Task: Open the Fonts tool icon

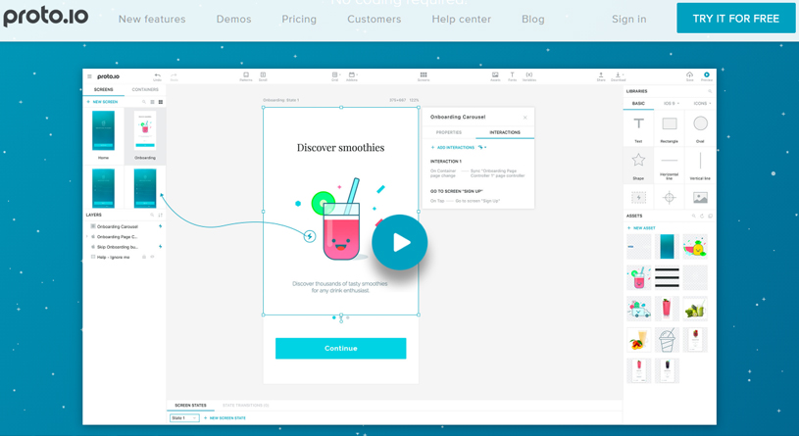Action: (x=512, y=75)
